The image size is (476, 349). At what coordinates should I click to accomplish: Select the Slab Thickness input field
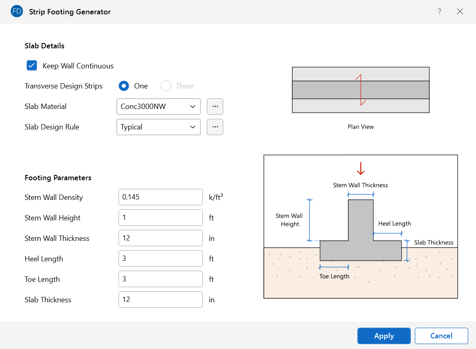(160, 299)
